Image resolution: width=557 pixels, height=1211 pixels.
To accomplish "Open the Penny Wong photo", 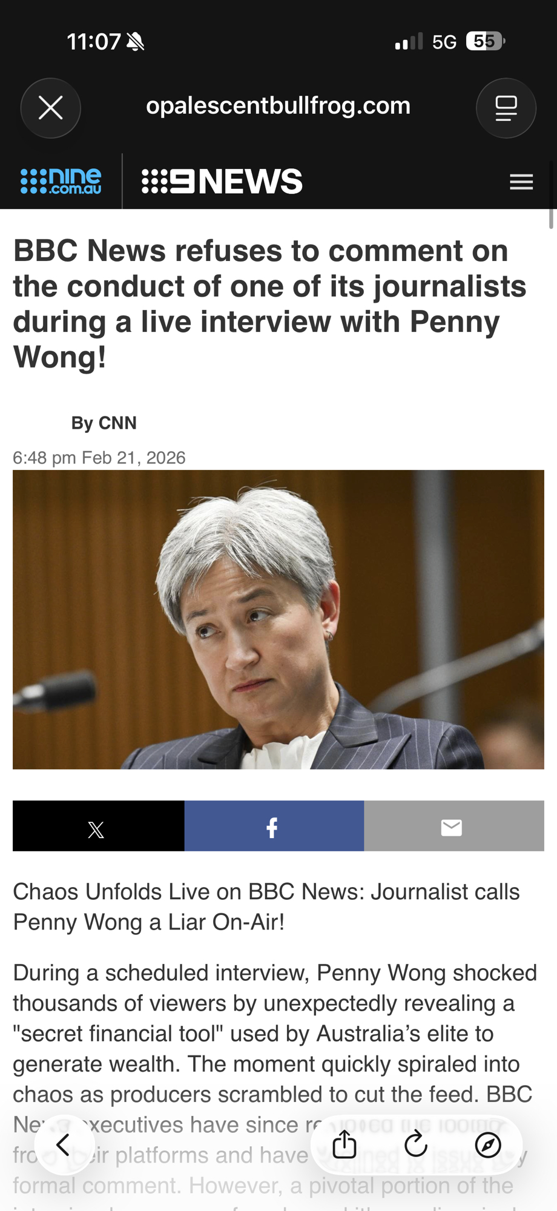I will 278,619.
